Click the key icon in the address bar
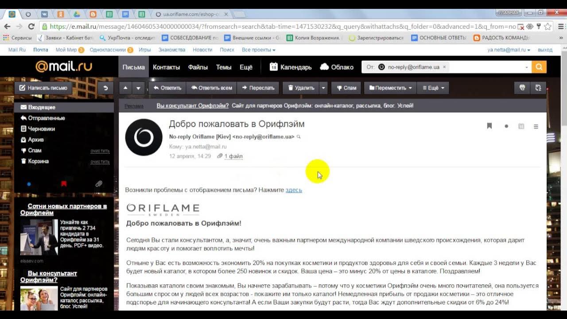The width and height of the screenshot is (567, 319). click(539, 27)
